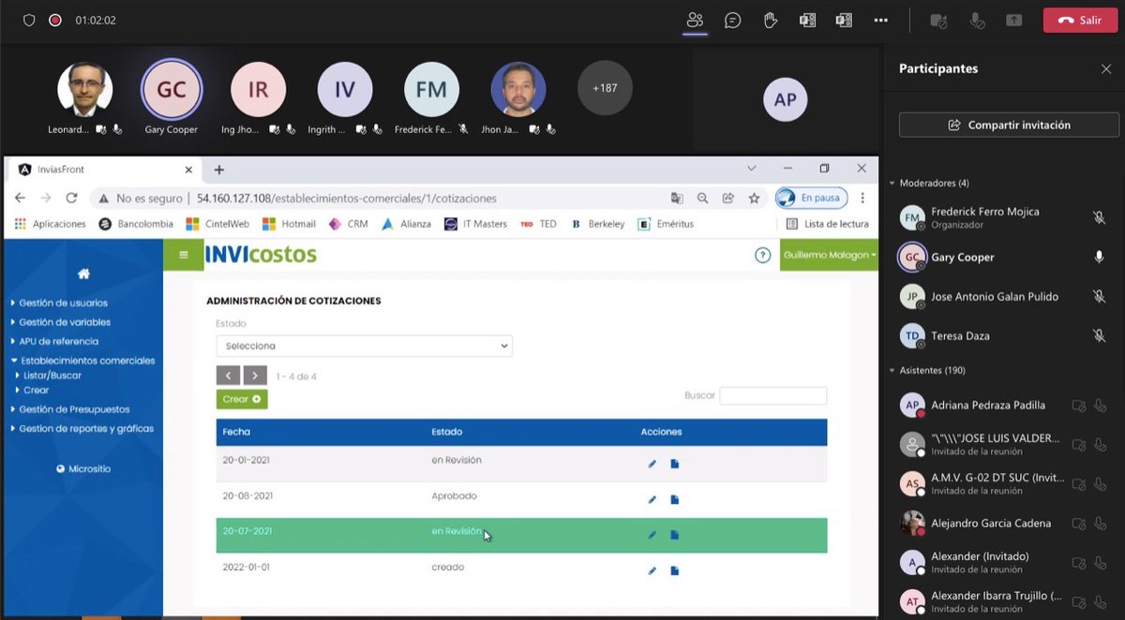
Task: Leave the meeting with Salir
Action: click(1080, 20)
